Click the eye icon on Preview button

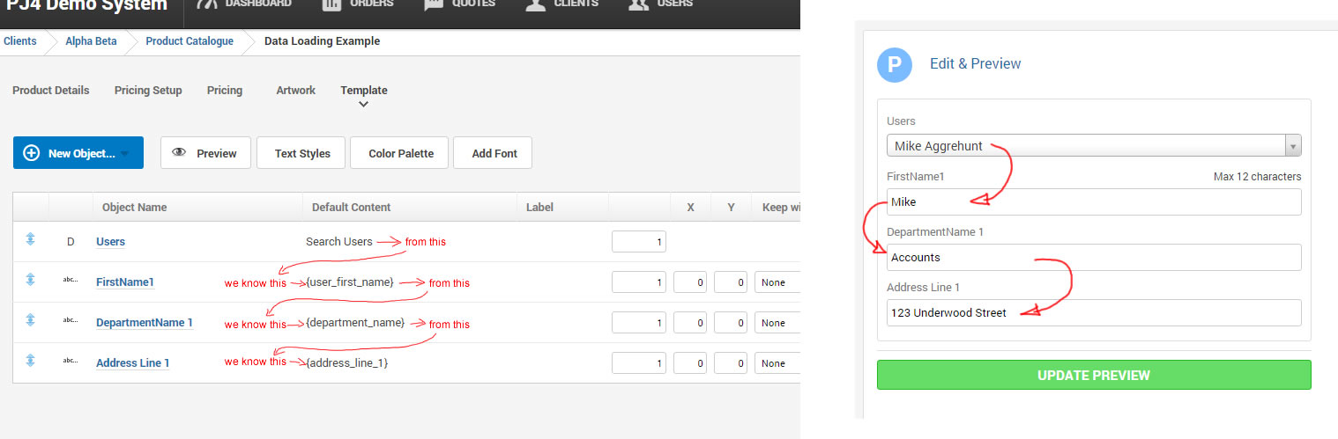point(179,152)
